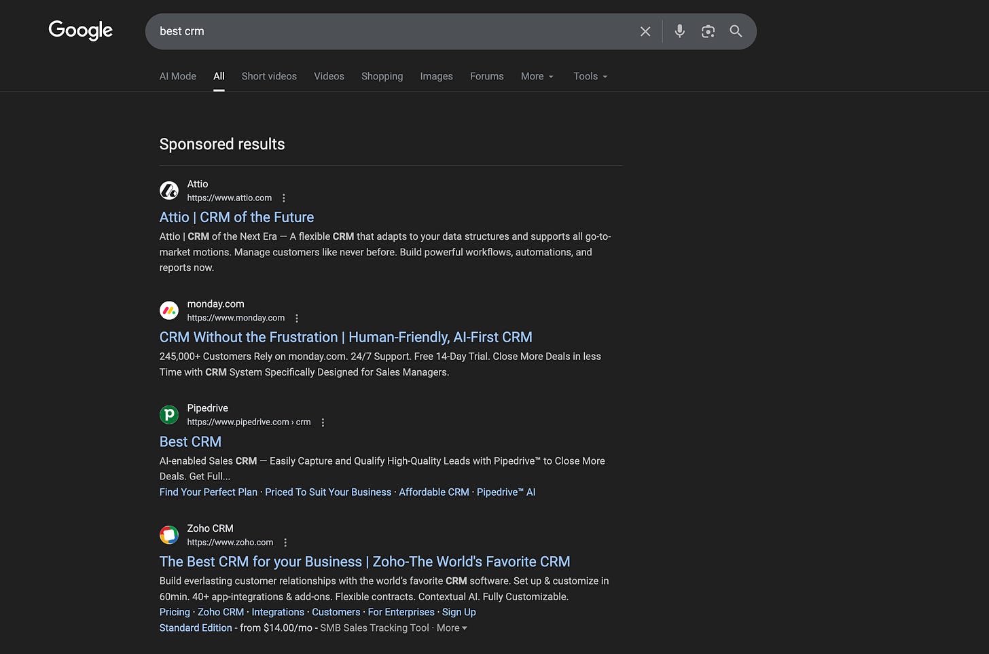
Task: Expand More under Zoho Standard Edition
Action: point(452,628)
